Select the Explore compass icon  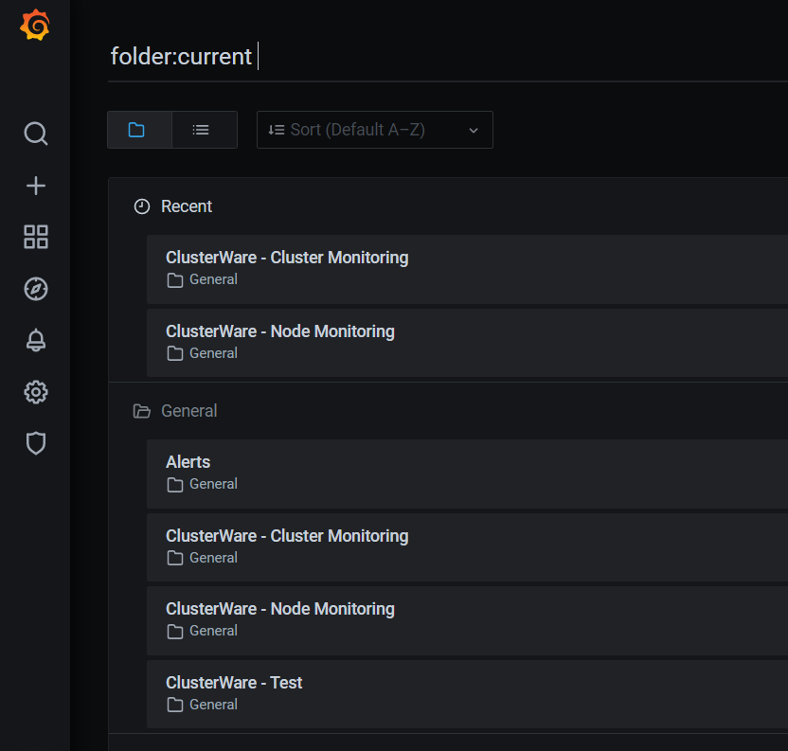[35, 289]
